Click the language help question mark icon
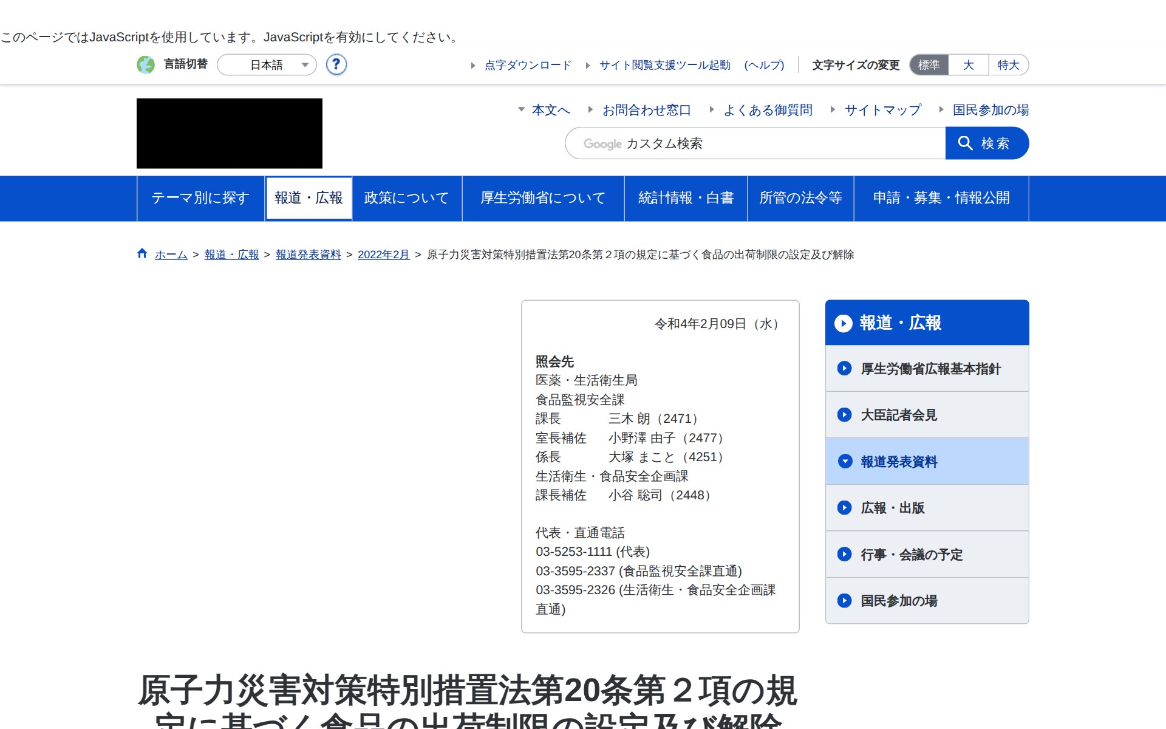Image resolution: width=1166 pixels, height=729 pixels. 336,64
